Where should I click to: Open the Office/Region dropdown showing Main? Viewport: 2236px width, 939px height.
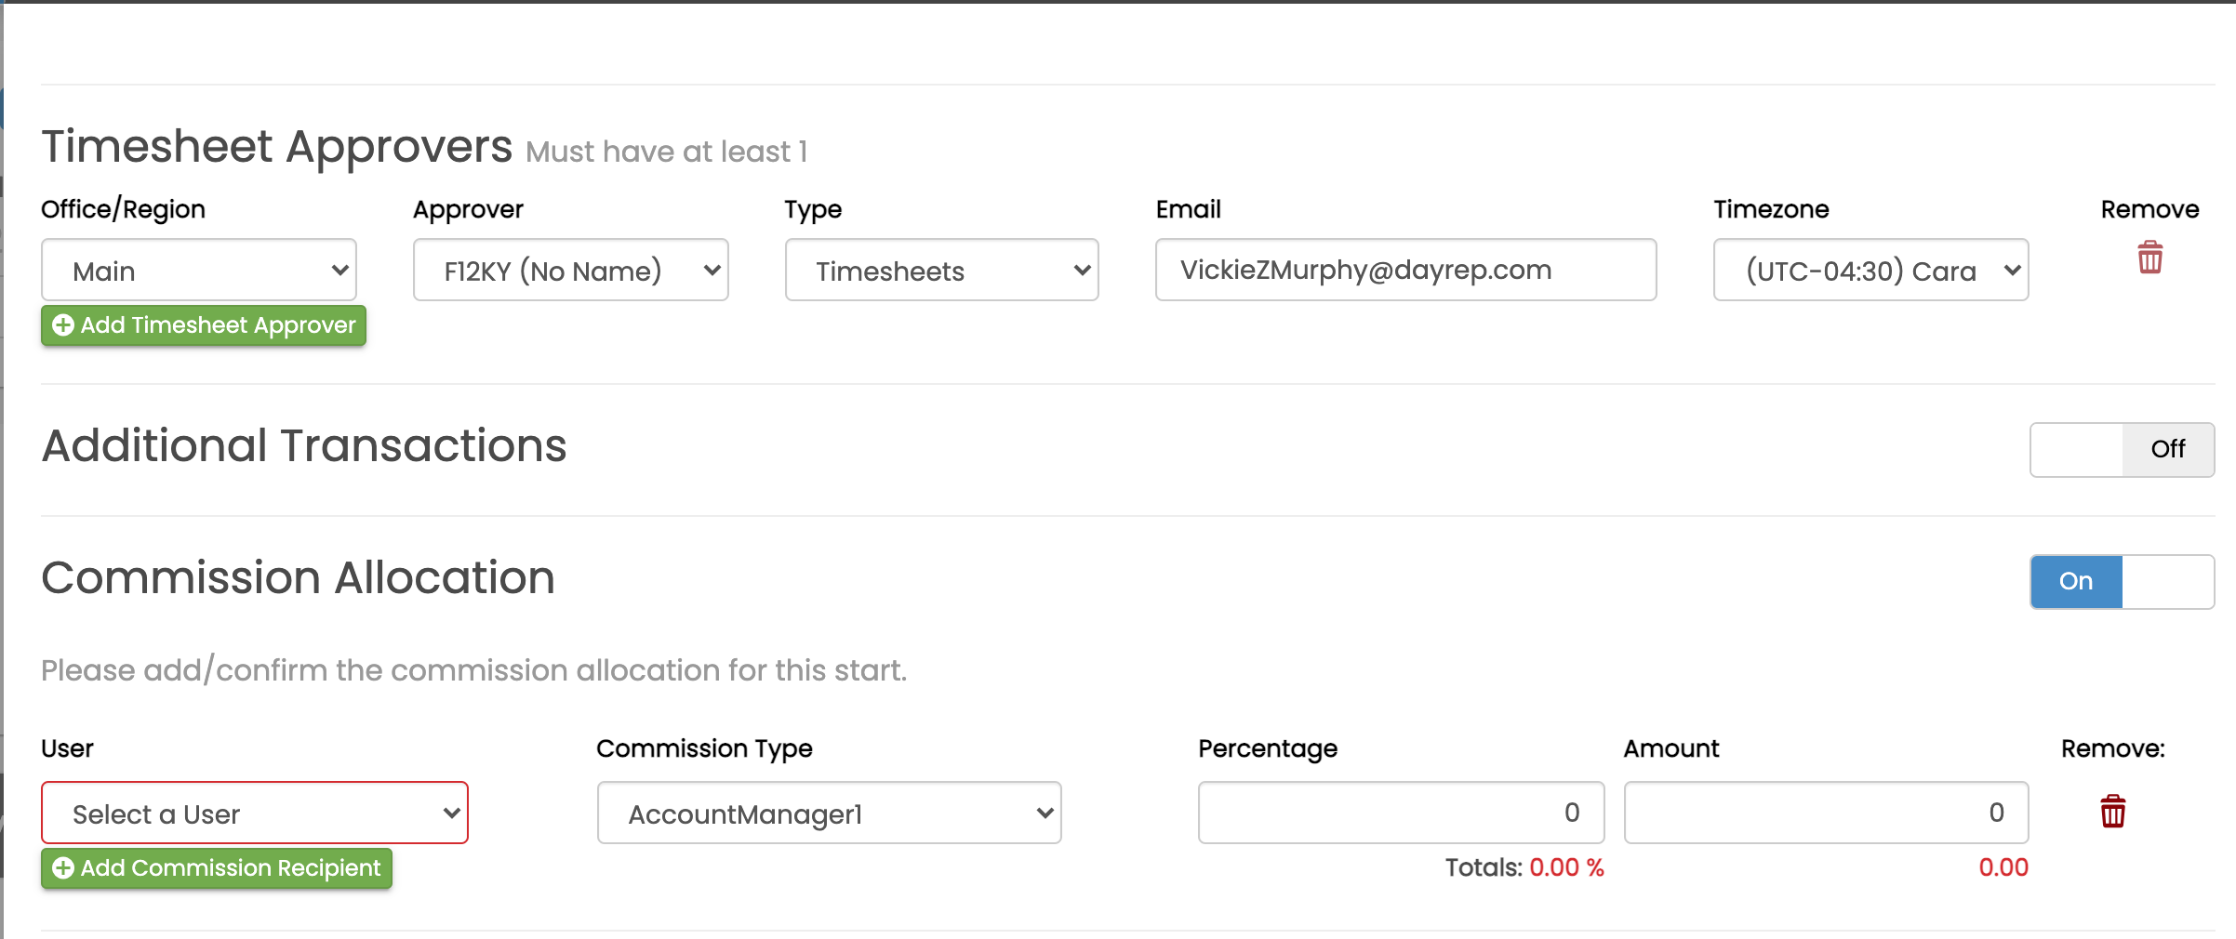tap(199, 271)
